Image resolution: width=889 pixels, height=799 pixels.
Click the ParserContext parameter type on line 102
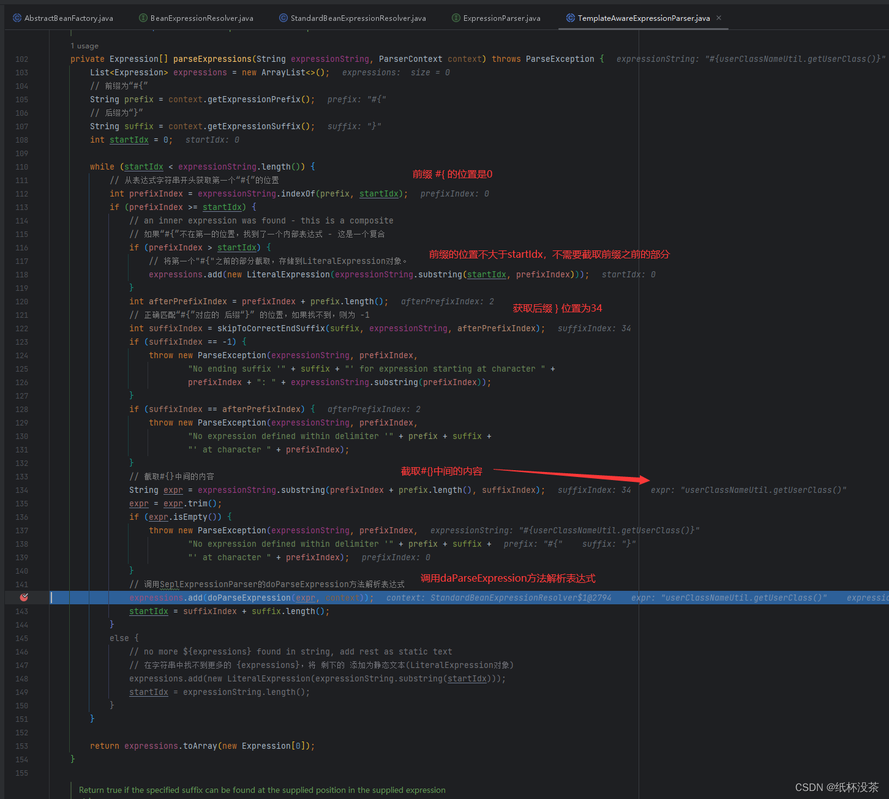point(410,59)
